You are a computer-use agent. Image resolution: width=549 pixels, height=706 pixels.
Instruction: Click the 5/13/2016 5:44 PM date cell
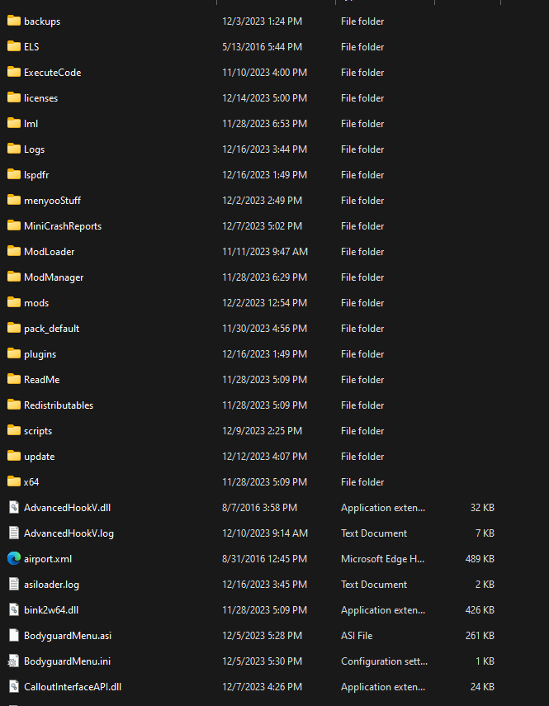(262, 47)
